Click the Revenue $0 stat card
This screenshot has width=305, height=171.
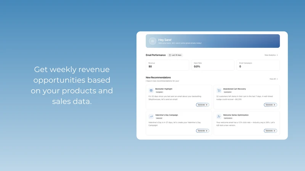point(167,65)
